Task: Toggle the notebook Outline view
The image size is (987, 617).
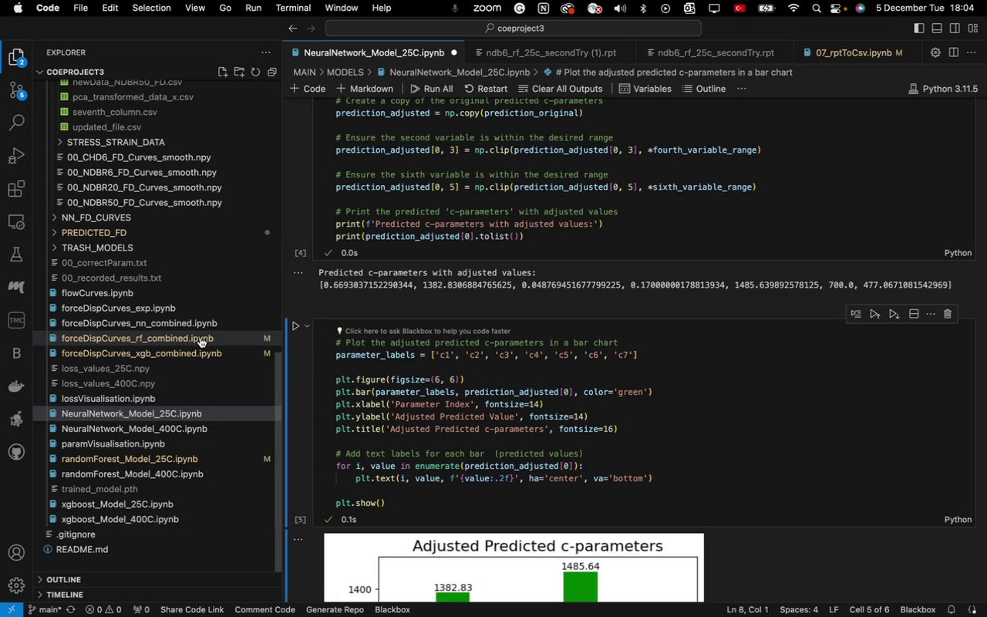Action: 703,89
